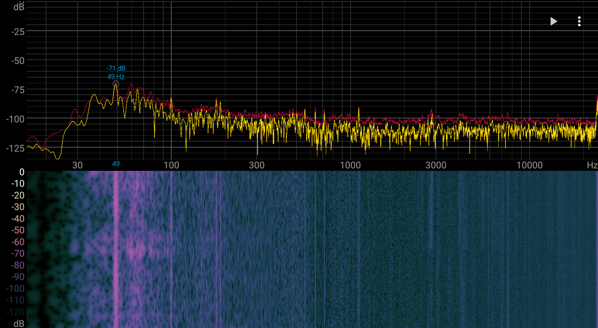Tap the 0 value on spectrogram color scale

22,172
